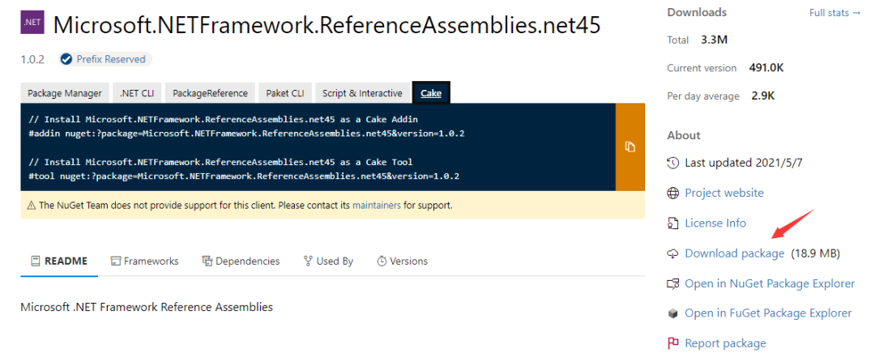Open the Used By tab
This screenshot has width=875, height=353.
(x=328, y=261)
